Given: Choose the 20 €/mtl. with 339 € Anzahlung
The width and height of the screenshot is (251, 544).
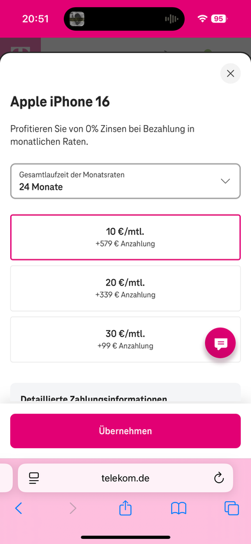Looking at the screenshot, I should (x=125, y=289).
